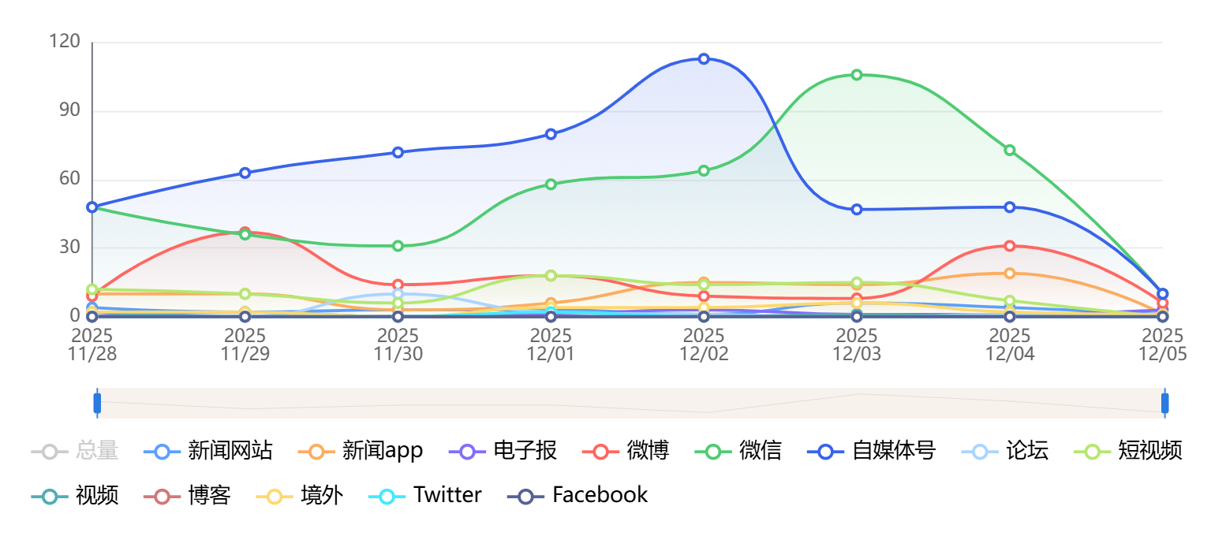Hide the Facebook series
Image resolution: width=1211 pixels, height=536 pixels.
[x=577, y=496]
